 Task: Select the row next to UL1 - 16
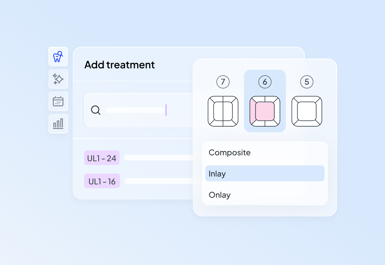(158, 181)
